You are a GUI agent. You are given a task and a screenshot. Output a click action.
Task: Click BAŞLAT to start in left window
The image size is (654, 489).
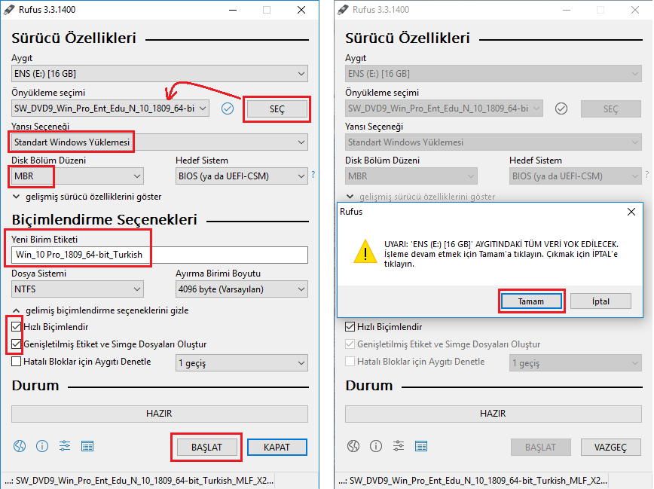click(x=207, y=448)
